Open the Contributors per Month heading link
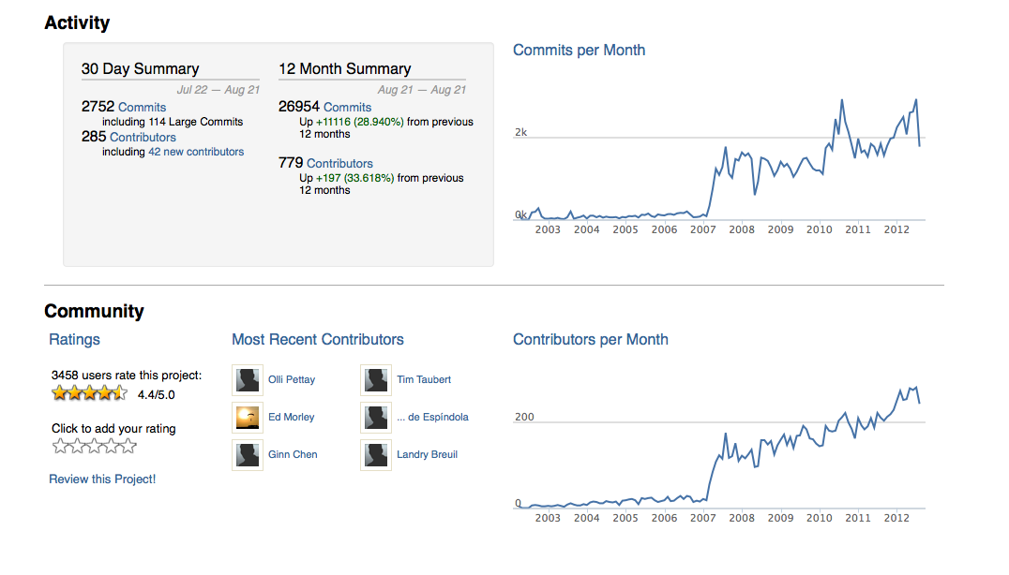 [x=590, y=339]
